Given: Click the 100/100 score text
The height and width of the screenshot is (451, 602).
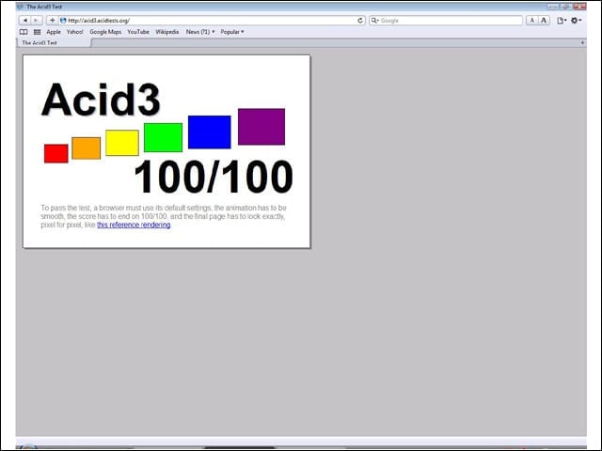Looking at the screenshot, I should tap(214, 177).
